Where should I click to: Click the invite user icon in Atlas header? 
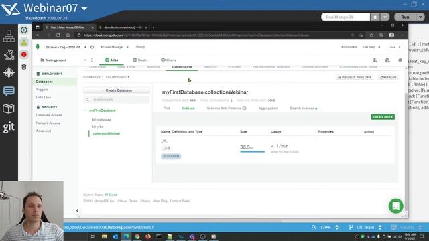point(375,60)
